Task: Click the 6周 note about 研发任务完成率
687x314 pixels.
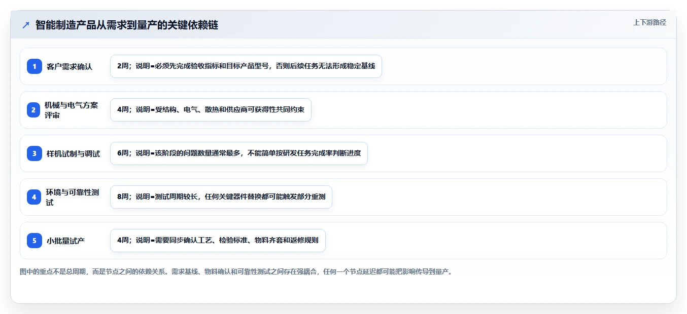Action: (239, 153)
